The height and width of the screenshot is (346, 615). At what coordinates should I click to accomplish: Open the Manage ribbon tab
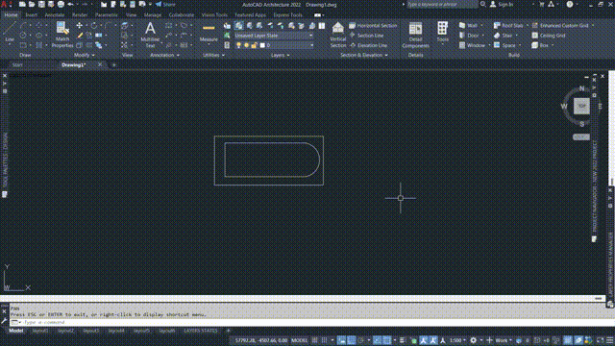pyautogui.click(x=153, y=15)
